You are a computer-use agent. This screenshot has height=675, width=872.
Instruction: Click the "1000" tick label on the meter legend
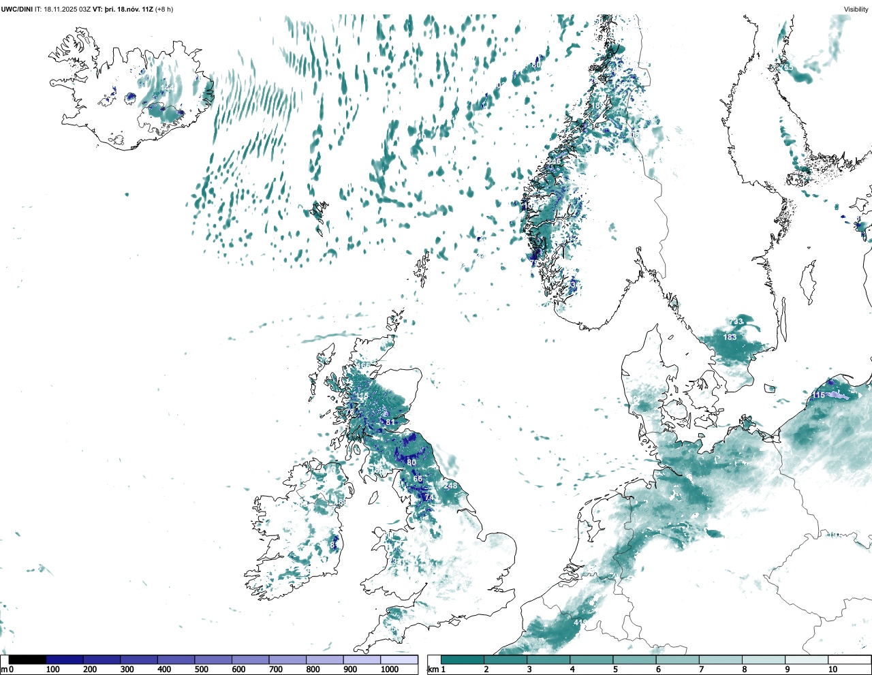[390, 670]
